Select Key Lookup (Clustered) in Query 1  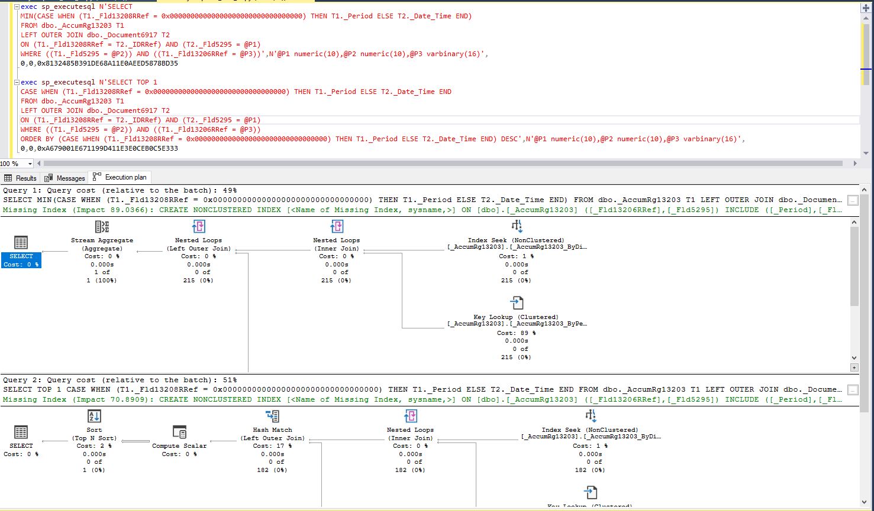pyautogui.click(x=517, y=304)
